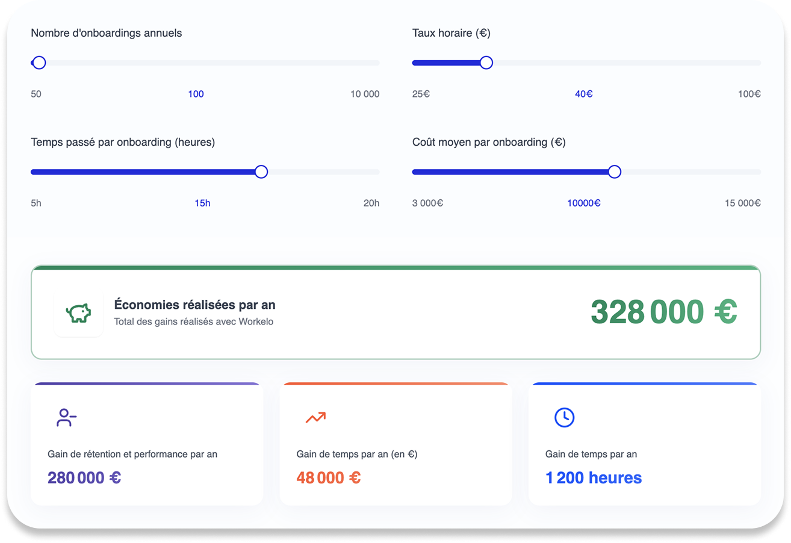Click the Économies réalisées par an heading
Viewport: 791px width, 543px height.
(194, 305)
